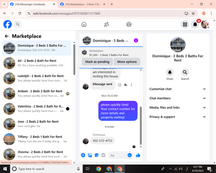Open Dominique 3 Beds 3 Baths conversation
The width and height of the screenshot is (216, 173).
36,48
